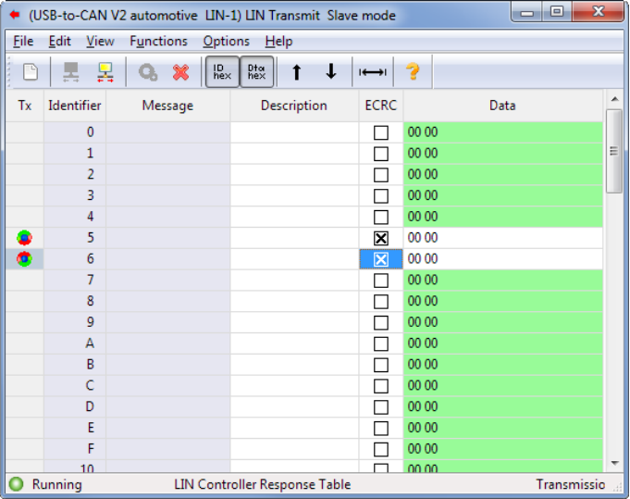This screenshot has height=499, width=630.
Task: Toggle the ID hex display button
Action: coord(222,72)
